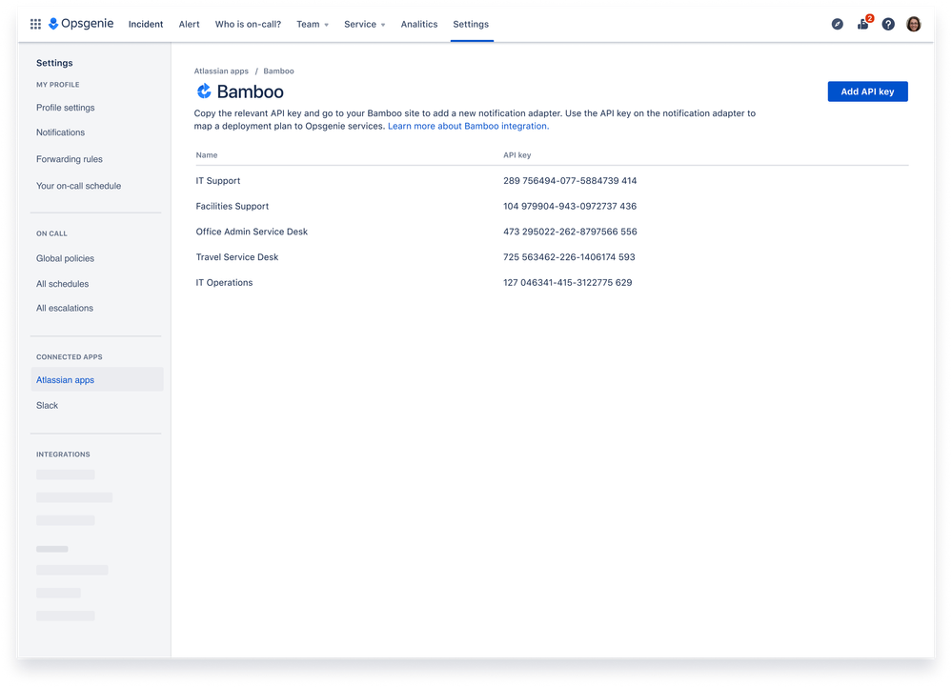Go to Atlassian apps breadcrumb
Viewport: 952px width, 687px height.
(x=221, y=71)
